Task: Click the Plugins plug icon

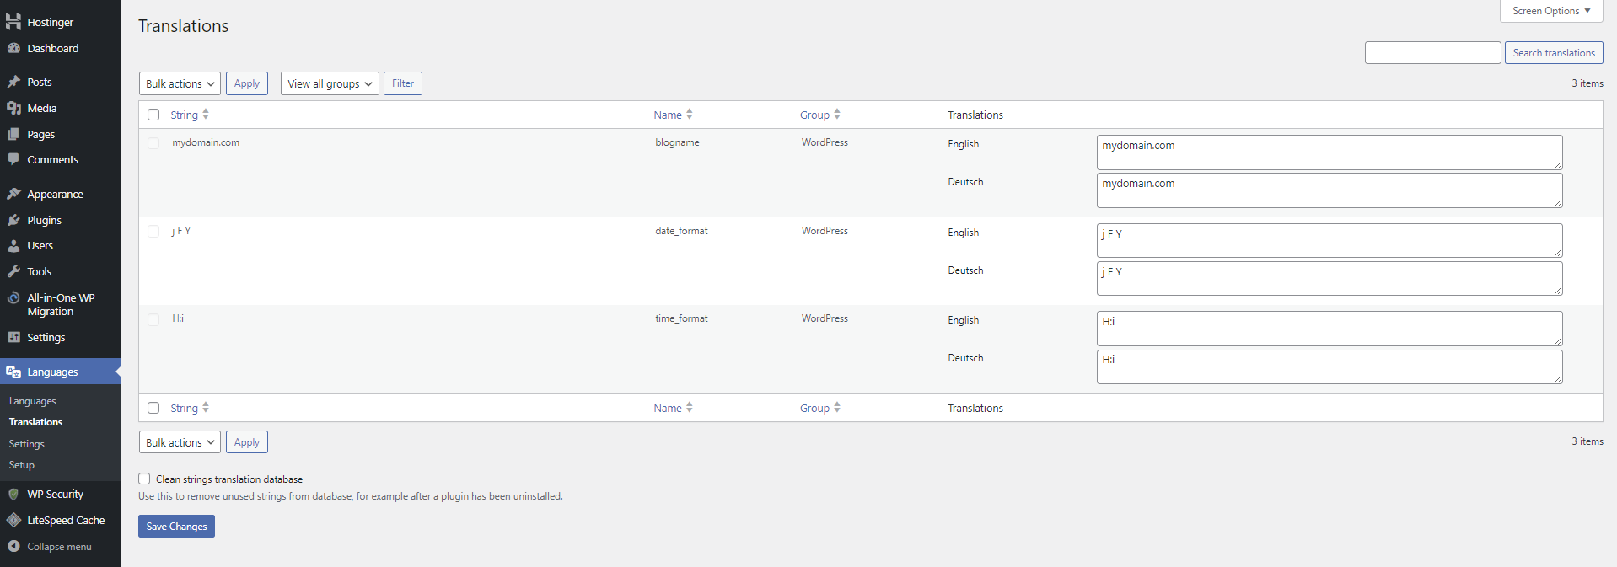Action: [x=13, y=220]
